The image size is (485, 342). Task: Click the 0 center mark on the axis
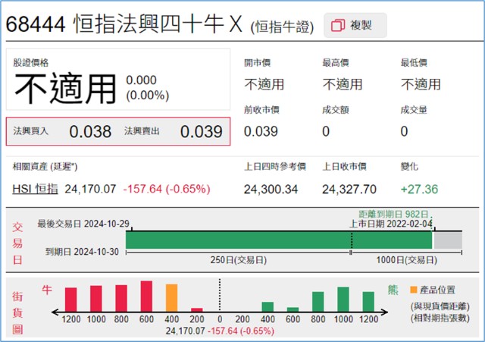pos(220,319)
